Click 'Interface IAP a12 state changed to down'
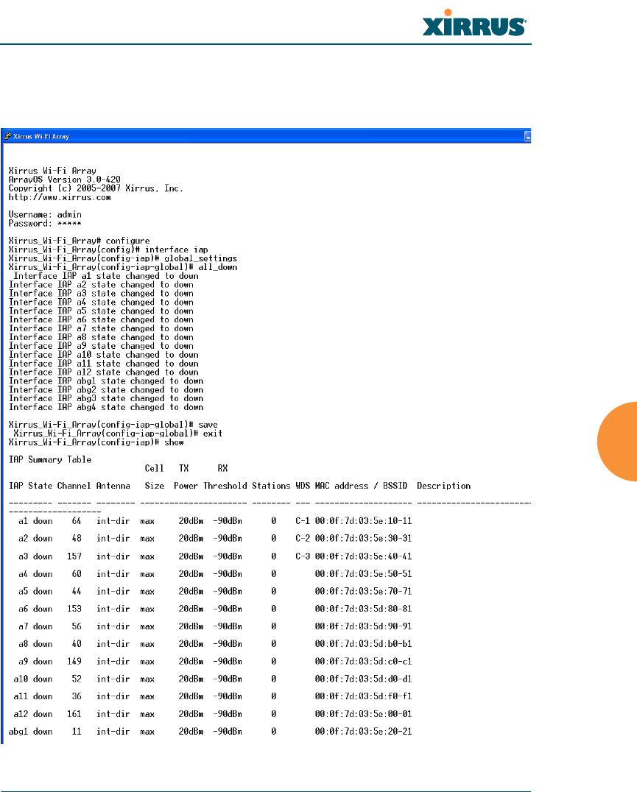637x792 pixels. point(104,372)
